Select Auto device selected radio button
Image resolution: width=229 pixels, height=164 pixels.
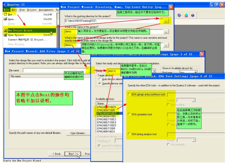coord(100,79)
